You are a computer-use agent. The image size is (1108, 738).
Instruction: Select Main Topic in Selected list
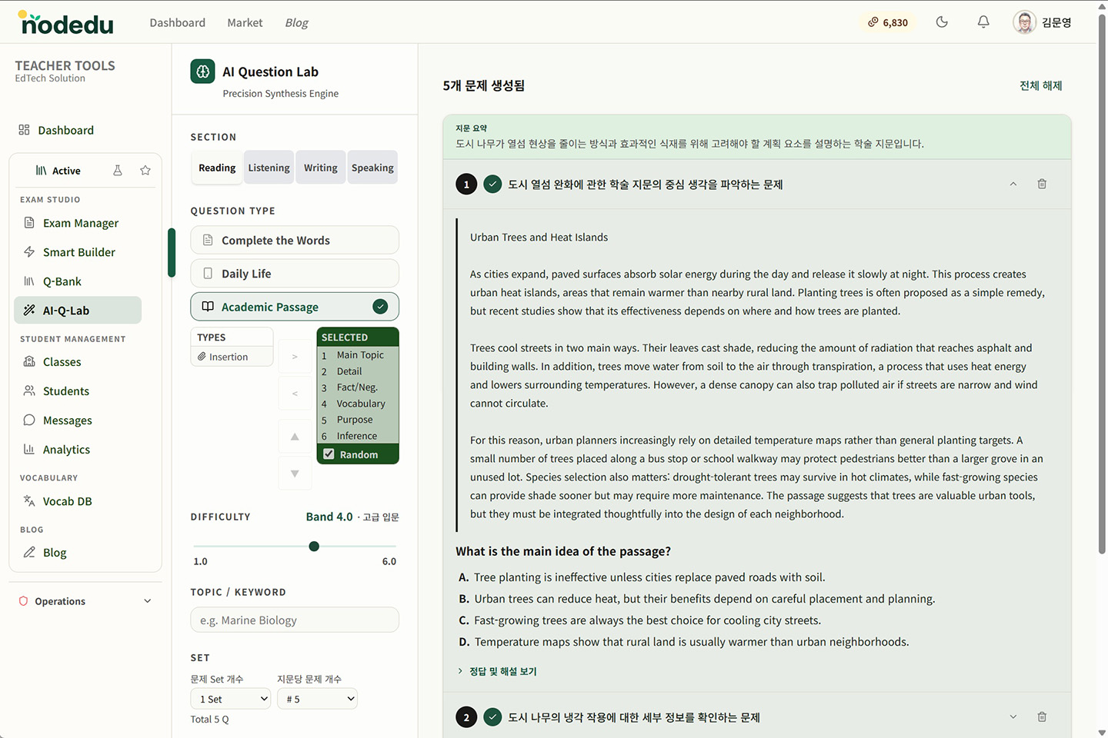coord(358,355)
